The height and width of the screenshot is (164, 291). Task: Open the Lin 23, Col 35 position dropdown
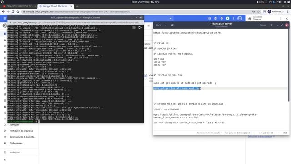[269, 133]
